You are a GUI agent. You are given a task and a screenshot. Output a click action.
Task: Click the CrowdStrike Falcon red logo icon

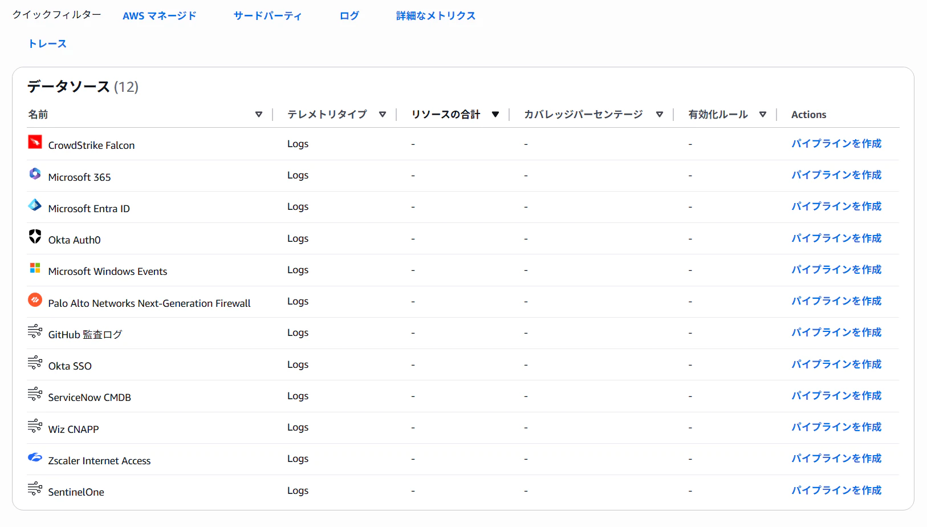35,141
